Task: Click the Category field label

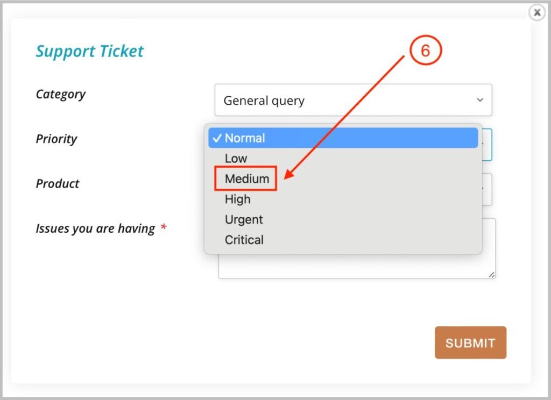Action: coord(61,94)
